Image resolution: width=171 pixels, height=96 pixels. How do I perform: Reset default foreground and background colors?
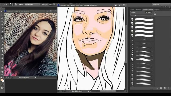1,78
